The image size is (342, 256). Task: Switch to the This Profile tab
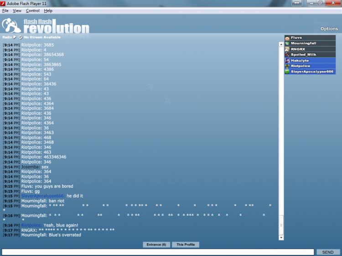pyautogui.click(x=186, y=245)
